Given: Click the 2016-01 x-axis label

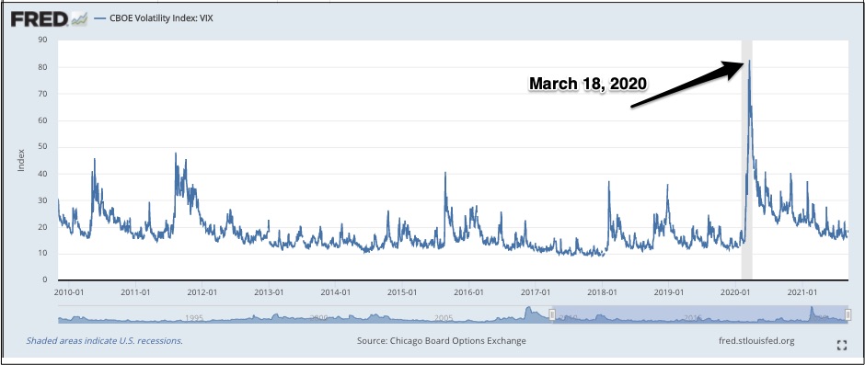Looking at the screenshot, I should [468, 291].
